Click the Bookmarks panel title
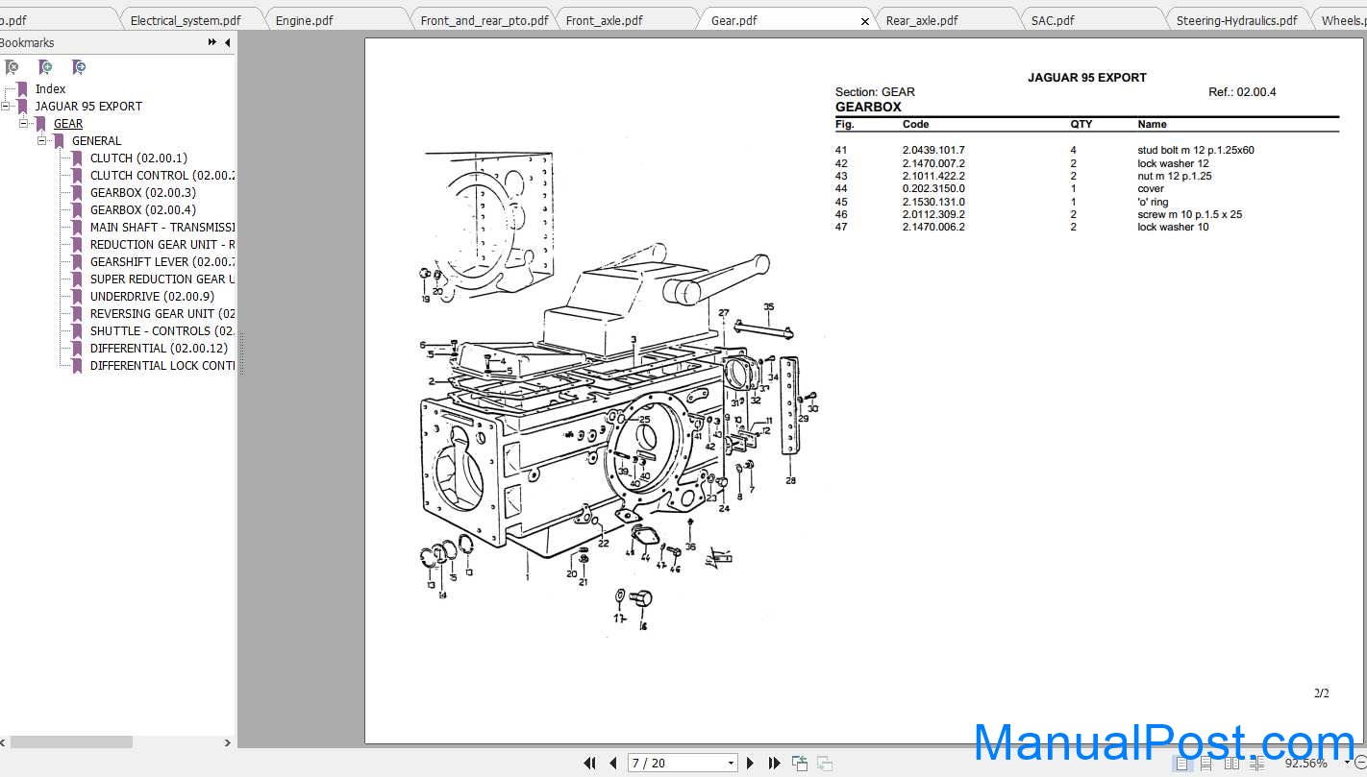This screenshot has width=1367, height=777. [27, 42]
